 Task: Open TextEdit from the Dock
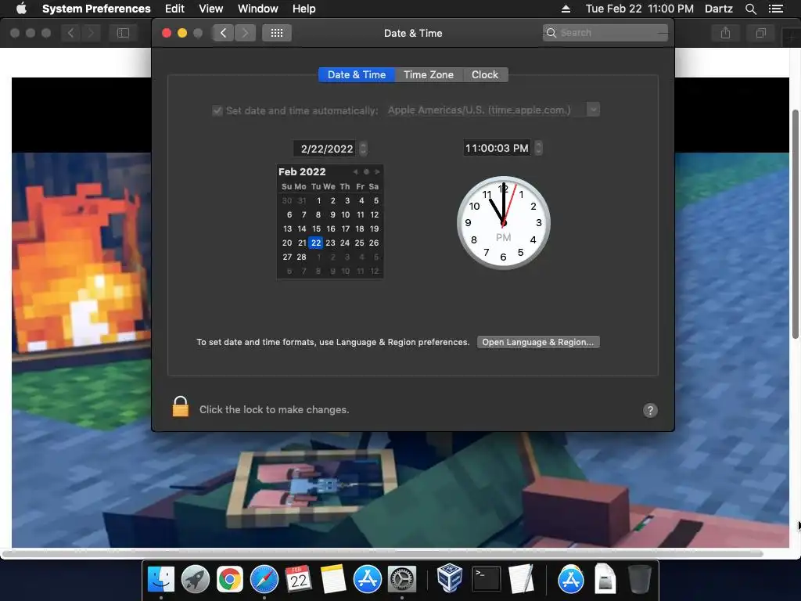(x=521, y=579)
